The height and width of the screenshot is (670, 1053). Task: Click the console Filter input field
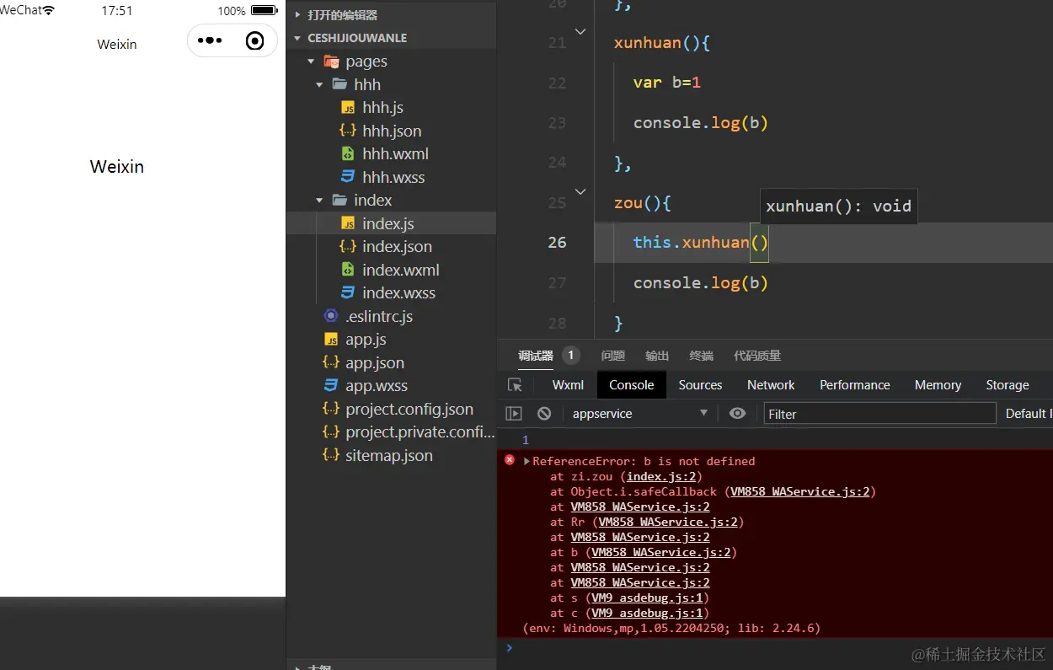879,413
